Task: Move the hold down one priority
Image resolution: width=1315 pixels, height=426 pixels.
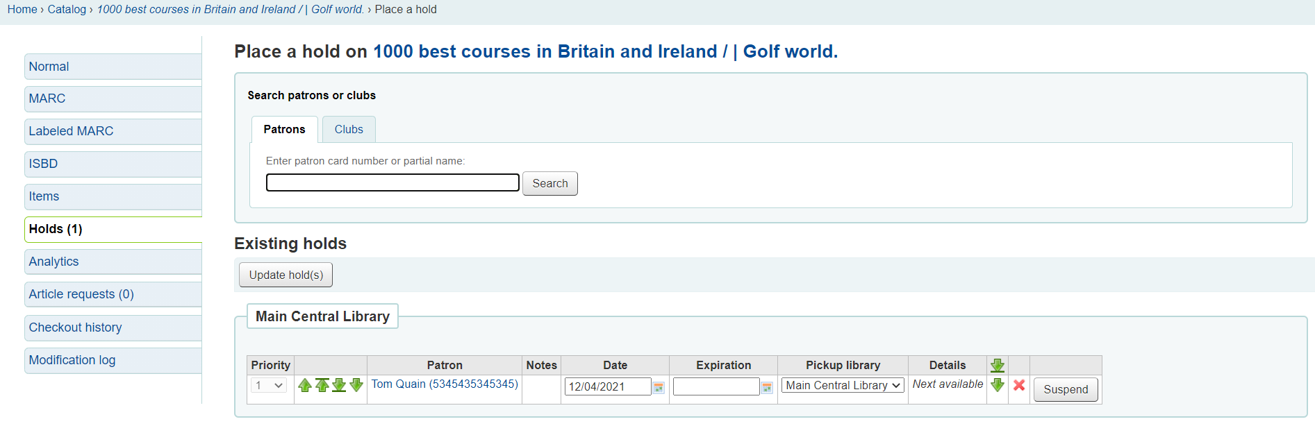Action: coord(356,385)
